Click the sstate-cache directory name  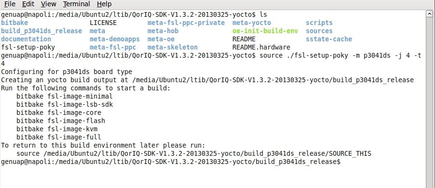329,39
